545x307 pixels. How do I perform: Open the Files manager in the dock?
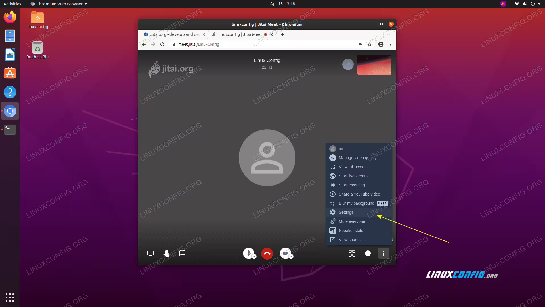click(x=10, y=36)
